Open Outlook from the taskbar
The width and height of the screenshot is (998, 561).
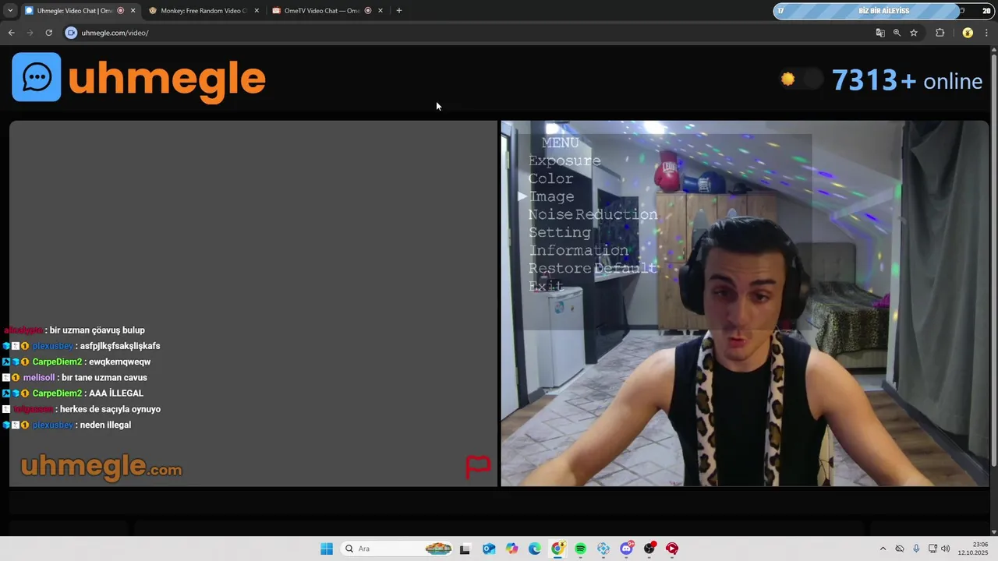[x=489, y=549]
